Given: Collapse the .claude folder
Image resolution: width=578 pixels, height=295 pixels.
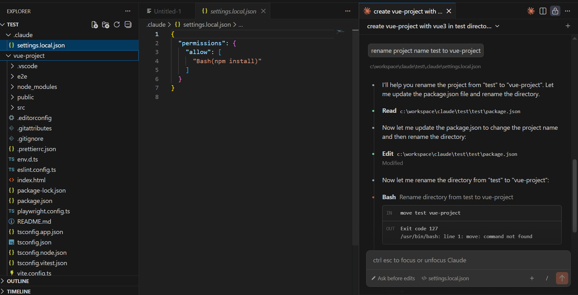Looking at the screenshot, I should coord(69,35).
